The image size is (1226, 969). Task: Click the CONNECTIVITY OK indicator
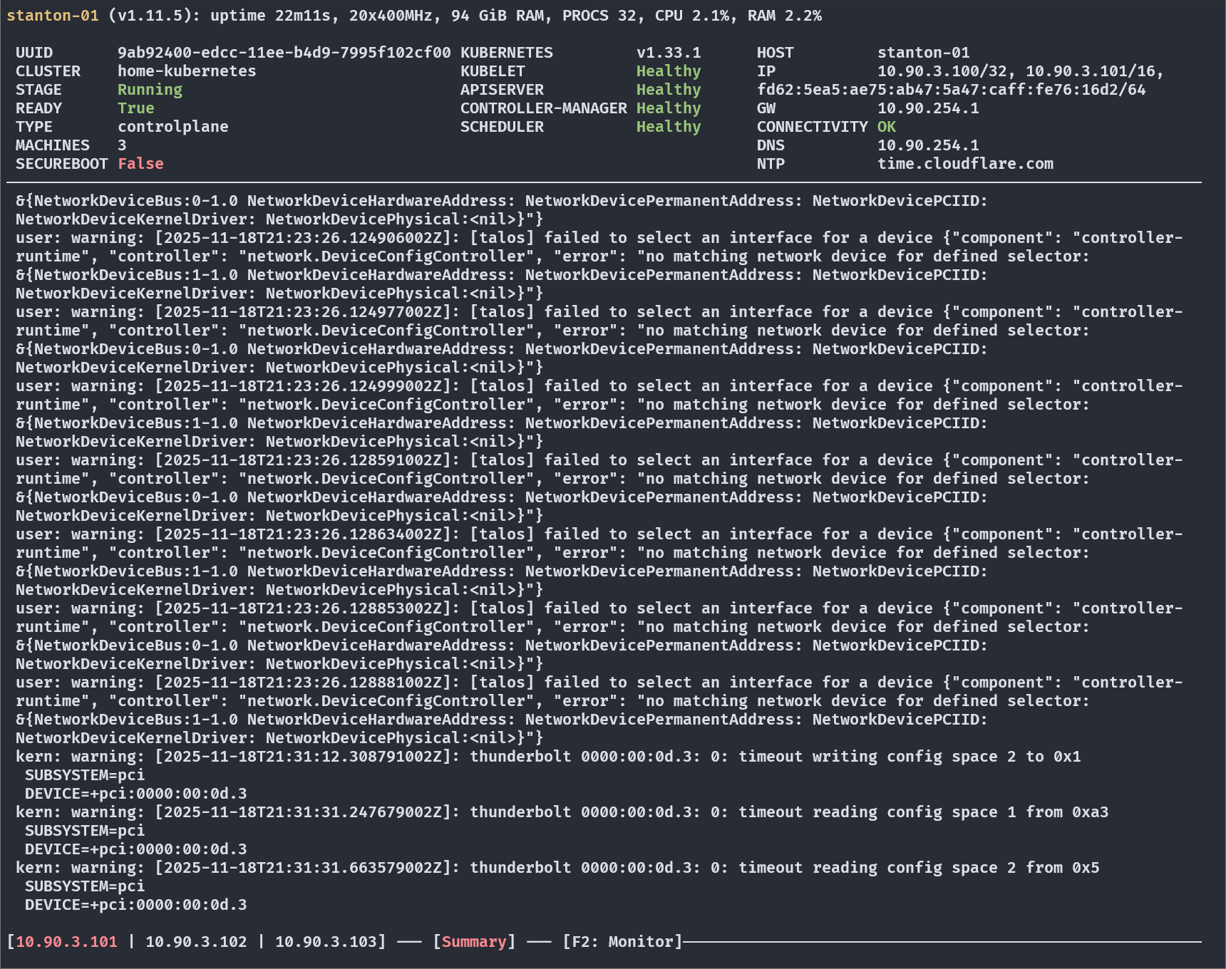[886, 126]
